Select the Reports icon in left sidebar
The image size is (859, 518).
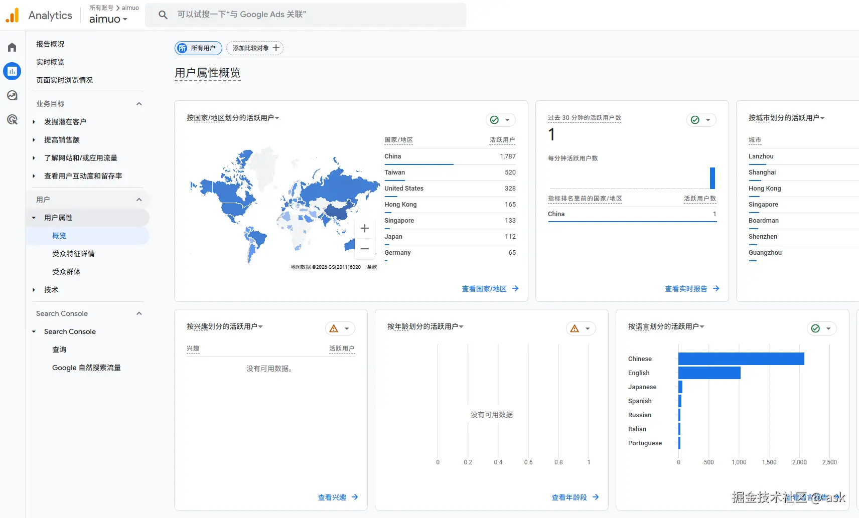(x=12, y=71)
